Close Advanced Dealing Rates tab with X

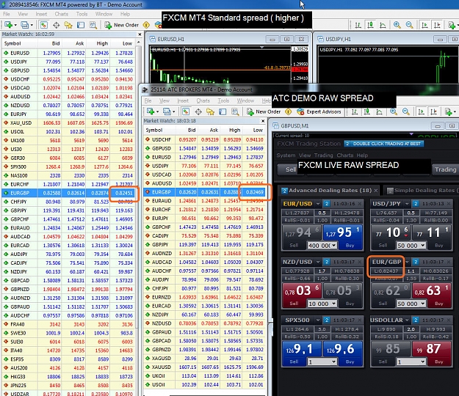[376, 191]
